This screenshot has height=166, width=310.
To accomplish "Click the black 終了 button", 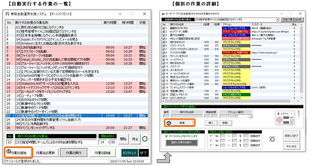I will tap(143, 153).
